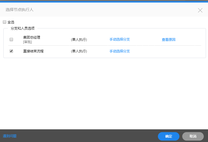Uncheck the 直接结束流程 checkbox

point(11,51)
